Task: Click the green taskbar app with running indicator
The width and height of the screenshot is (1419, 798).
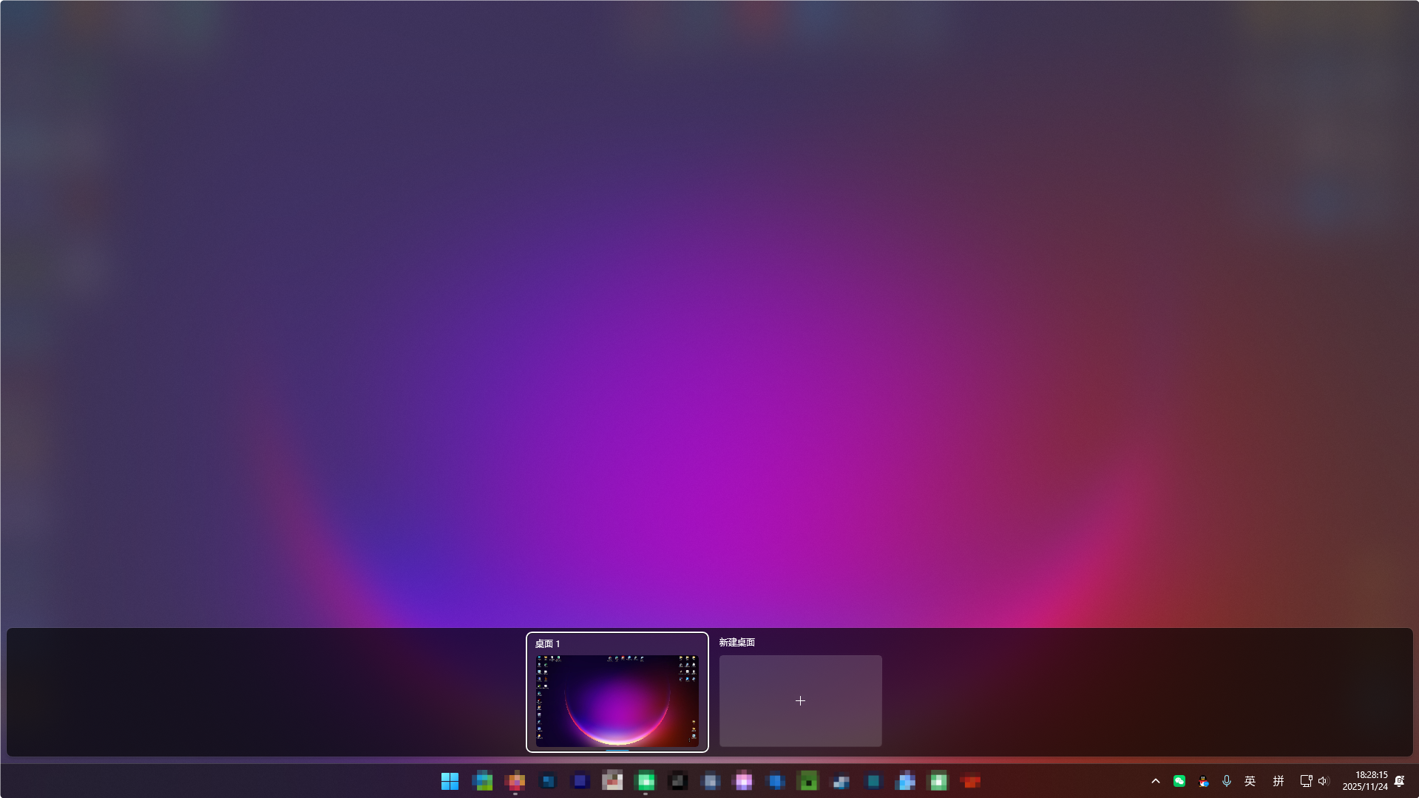Action: click(x=646, y=780)
